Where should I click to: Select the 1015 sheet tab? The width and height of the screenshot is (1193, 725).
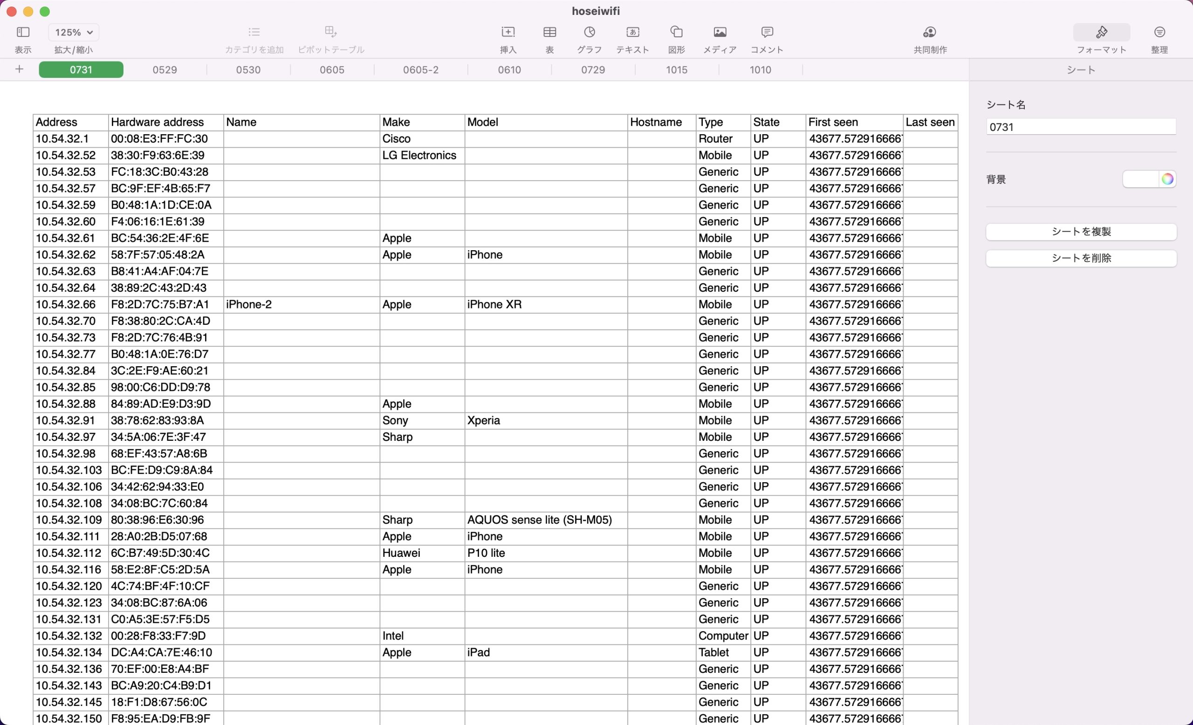(x=676, y=70)
